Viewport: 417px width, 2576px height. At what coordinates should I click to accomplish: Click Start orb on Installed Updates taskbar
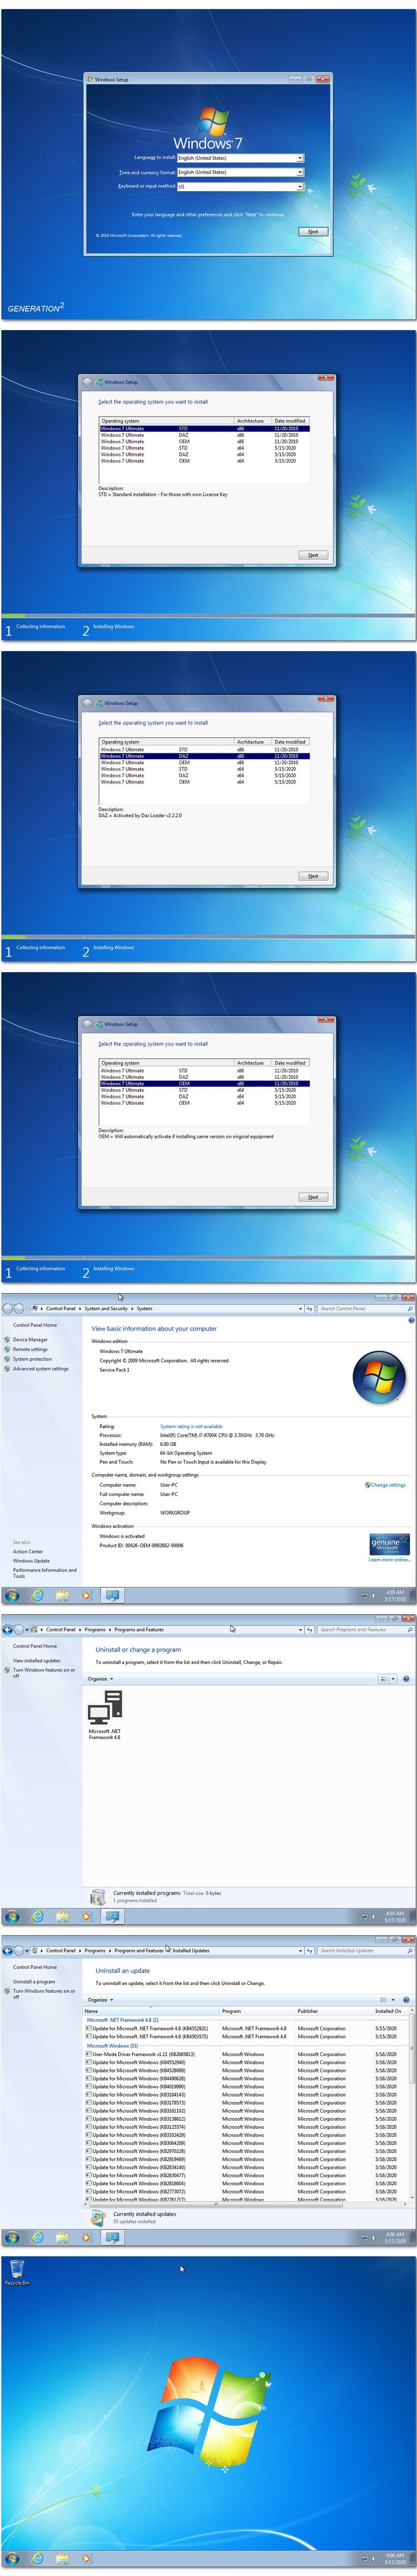[x=12, y=2237]
